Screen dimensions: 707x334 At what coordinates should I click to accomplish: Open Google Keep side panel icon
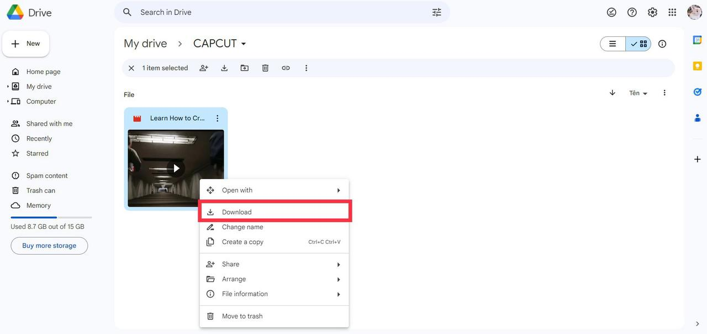(x=697, y=66)
